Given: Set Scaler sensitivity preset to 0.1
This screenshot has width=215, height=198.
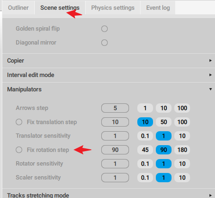Looking at the screenshot, I should [x=145, y=178].
